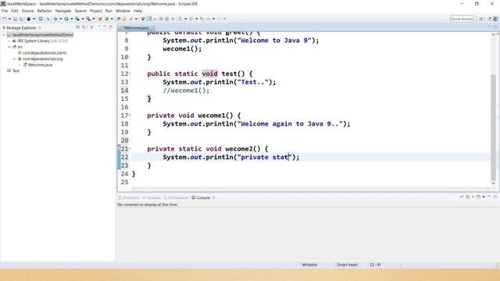Open the Navigate menu
500x281 pixels.
63,11
